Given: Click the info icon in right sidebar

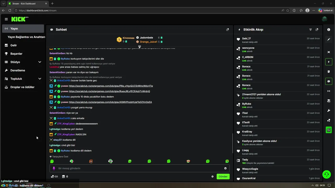Looking at the screenshot, I should pos(329,30).
